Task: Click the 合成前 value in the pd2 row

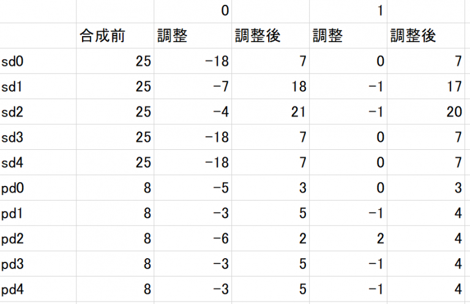Action: [x=114, y=239]
